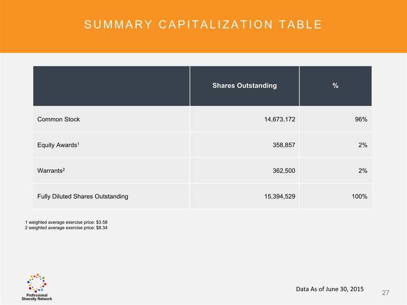Click the 2% cell in Warrants row
Screen dimensions: 407x305
coord(362,171)
